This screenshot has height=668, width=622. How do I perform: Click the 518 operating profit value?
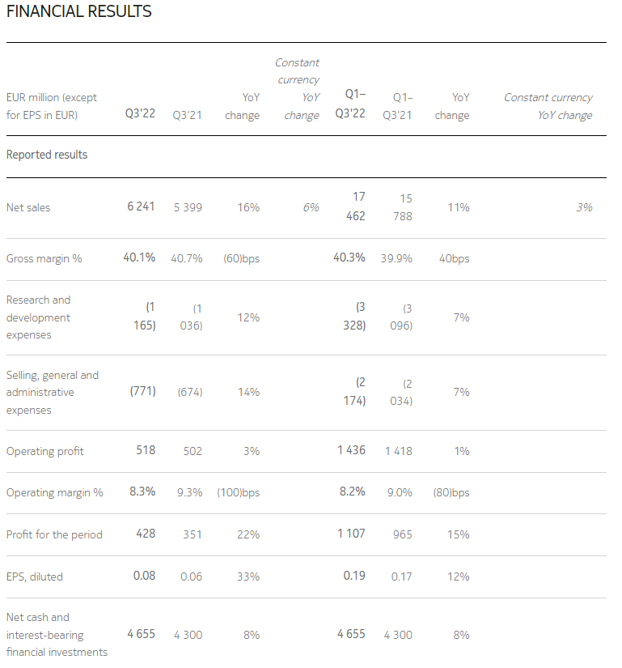tap(146, 450)
